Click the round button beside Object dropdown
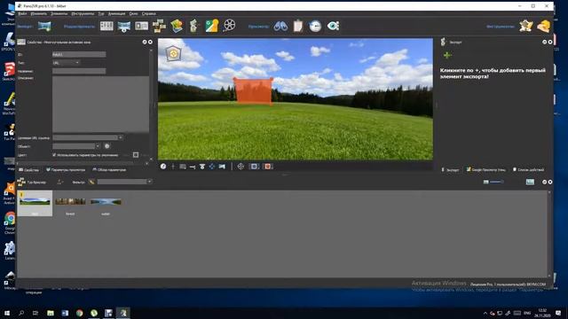 106,146
